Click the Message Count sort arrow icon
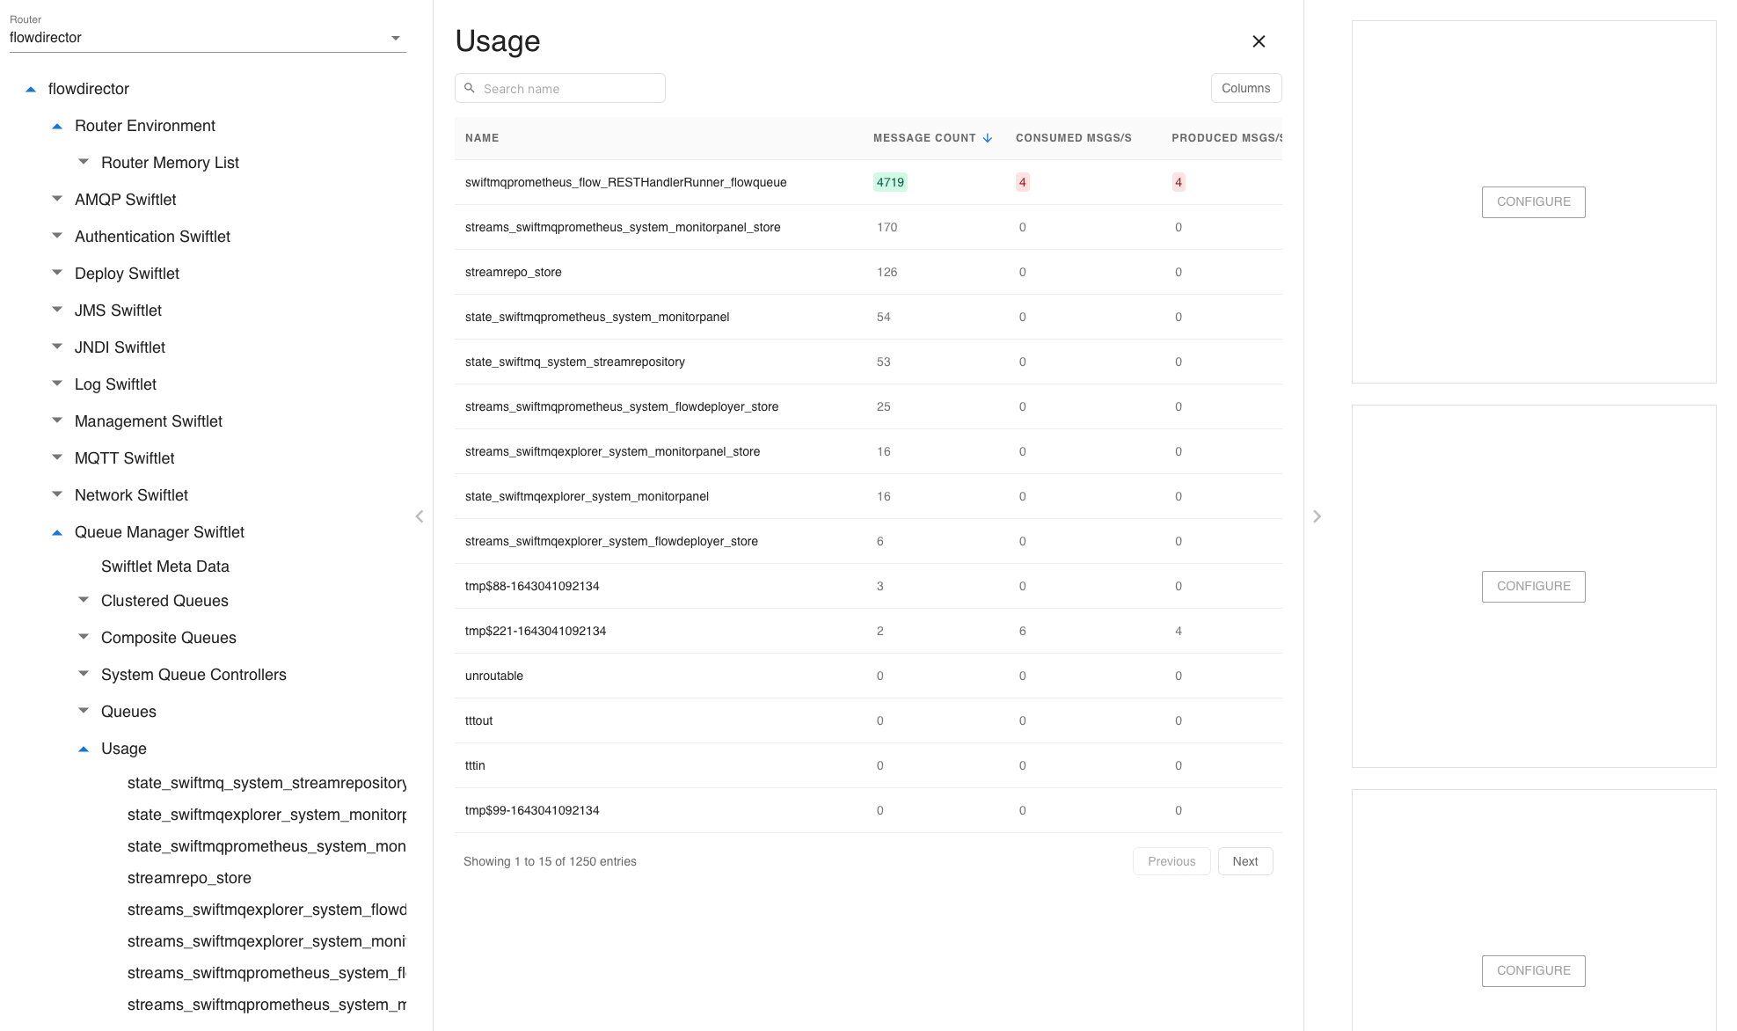1737x1031 pixels. point(988,138)
